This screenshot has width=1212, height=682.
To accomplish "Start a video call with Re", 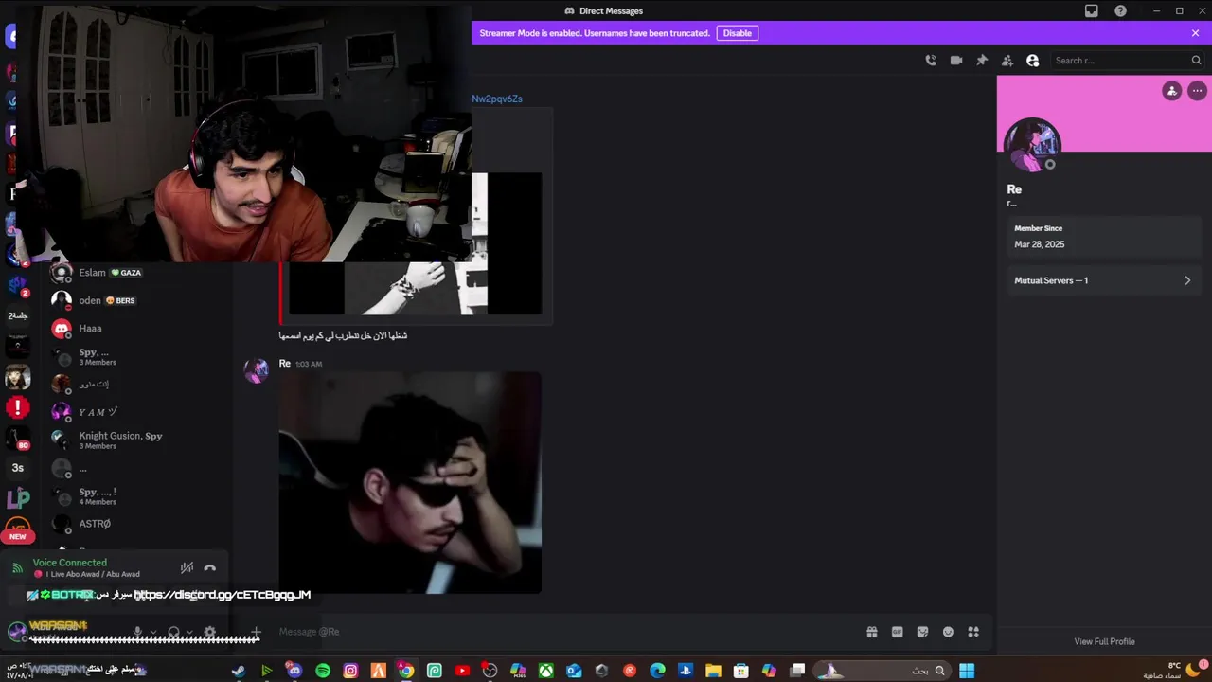I will 956,61.
